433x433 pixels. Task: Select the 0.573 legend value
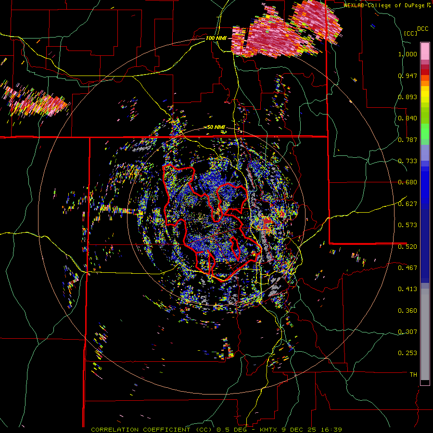pos(408,225)
